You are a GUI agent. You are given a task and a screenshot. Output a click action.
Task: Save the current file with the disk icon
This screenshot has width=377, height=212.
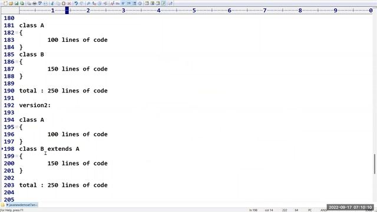pyautogui.click(x=16, y=4)
